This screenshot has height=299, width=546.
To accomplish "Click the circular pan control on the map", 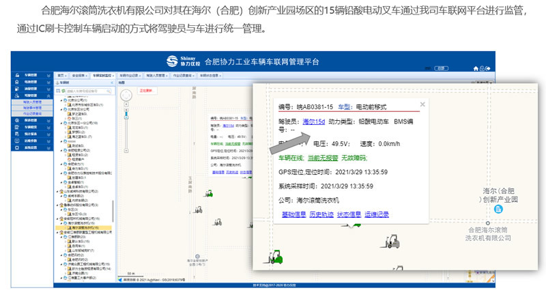I will (126, 95).
